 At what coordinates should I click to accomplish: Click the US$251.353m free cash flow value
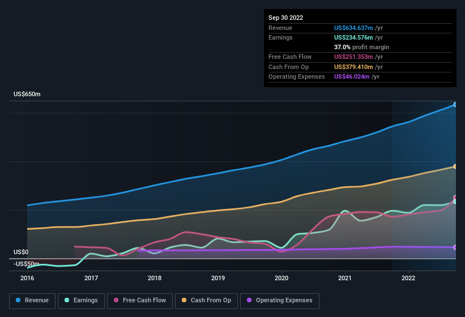353,57
